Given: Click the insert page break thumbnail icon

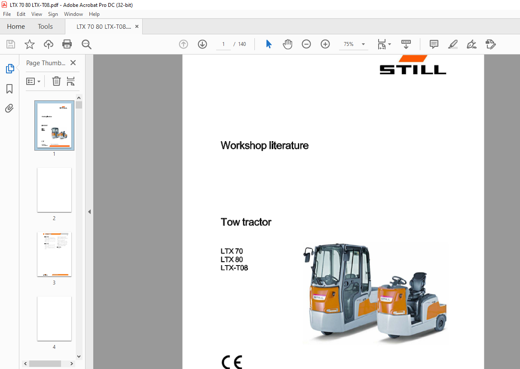Looking at the screenshot, I should 71,81.
